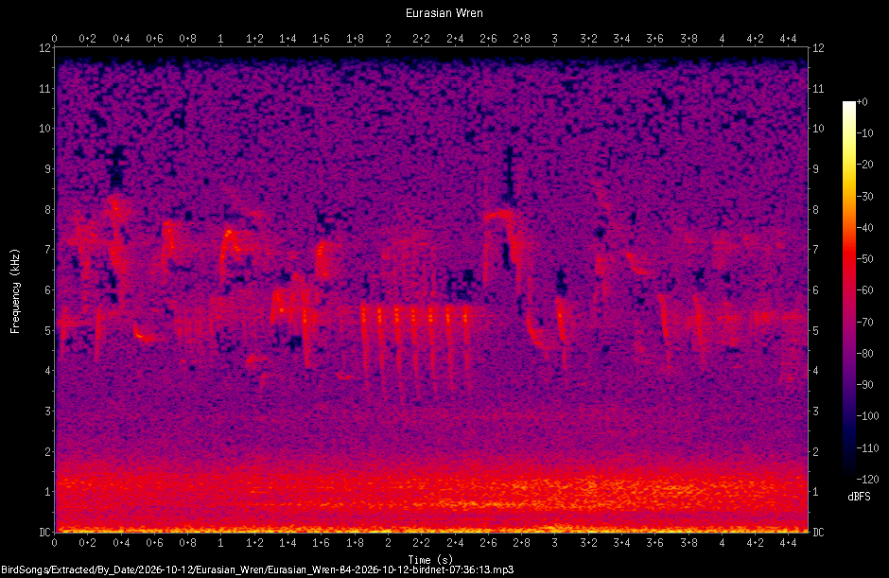Click "6" on the right frequency axis

pyautogui.click(x=815, y=289)
